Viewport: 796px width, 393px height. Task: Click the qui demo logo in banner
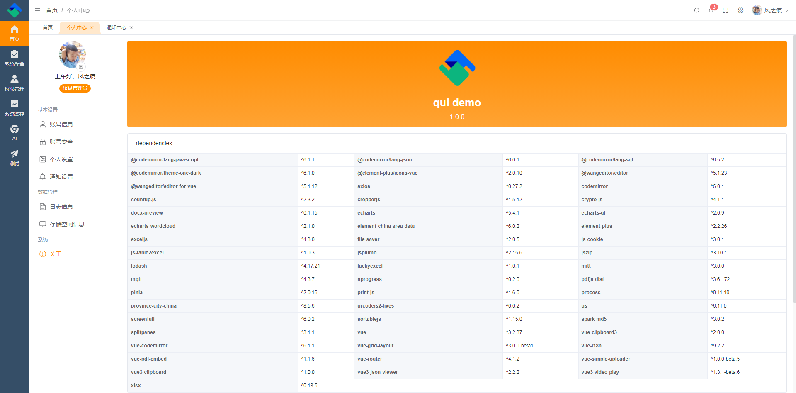click(x=457, y=68)
